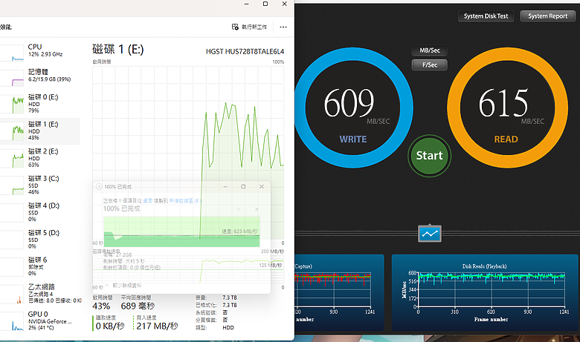Click the blue graph icon in Disk Speed Test
Screen dimensions: 580x342
click(x=430, y=234)
